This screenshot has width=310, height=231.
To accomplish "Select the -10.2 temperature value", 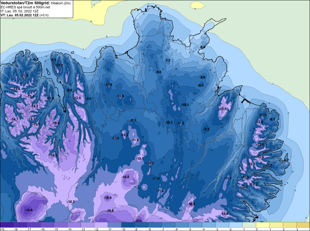I will tap(169, 122).
